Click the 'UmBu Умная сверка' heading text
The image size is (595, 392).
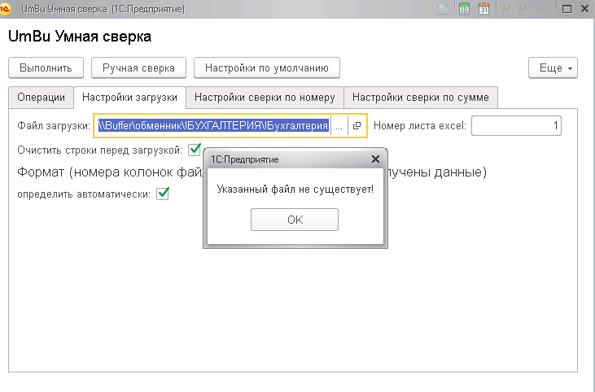(x=80, y=37)
